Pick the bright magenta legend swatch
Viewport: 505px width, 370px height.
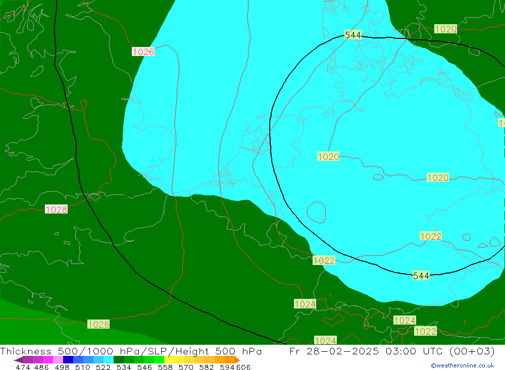(x=48, y=360)
